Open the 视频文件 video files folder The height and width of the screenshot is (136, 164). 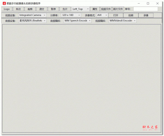coord(106,9)
